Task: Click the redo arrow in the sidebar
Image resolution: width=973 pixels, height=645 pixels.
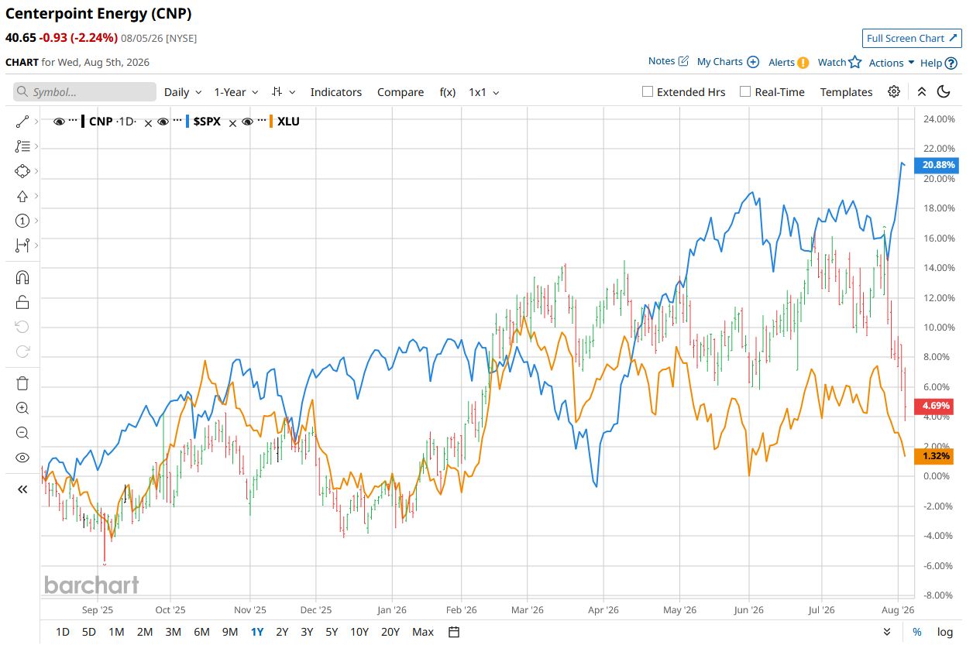Action: point(22,352)
